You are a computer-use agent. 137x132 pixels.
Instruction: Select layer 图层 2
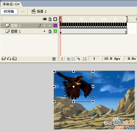[29, 26]
